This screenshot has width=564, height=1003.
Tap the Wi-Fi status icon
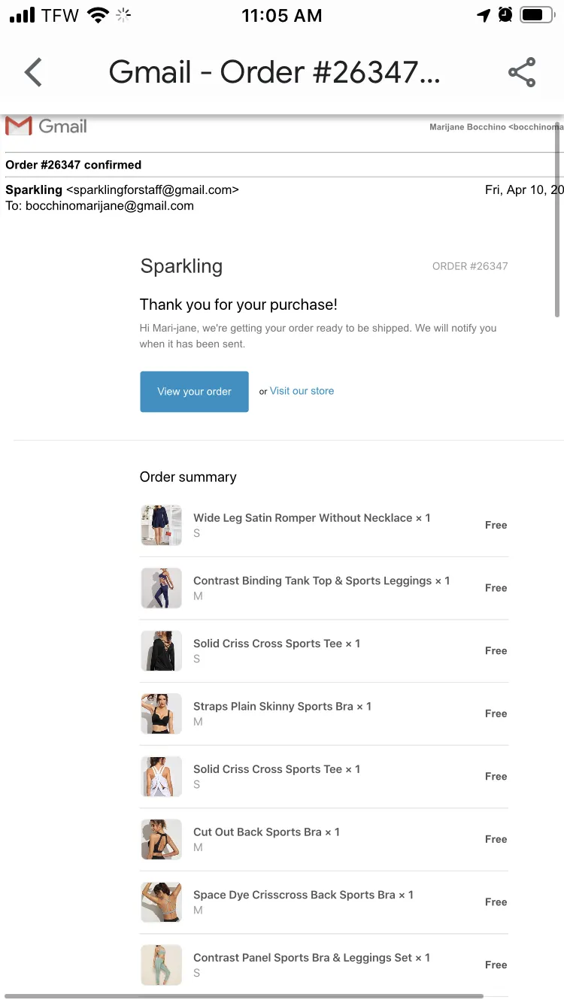point(98,15)
